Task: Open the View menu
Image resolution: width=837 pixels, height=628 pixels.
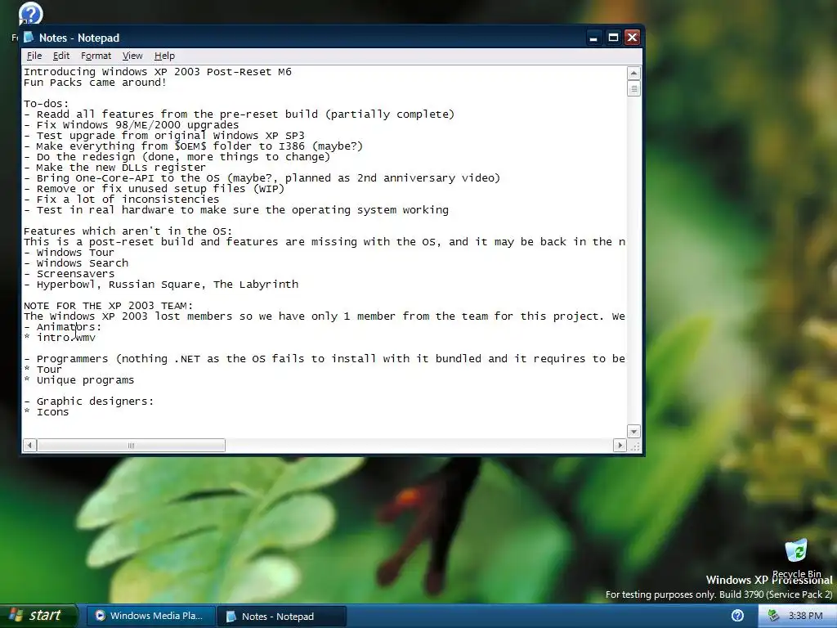Action: click(x=132, y=56)
